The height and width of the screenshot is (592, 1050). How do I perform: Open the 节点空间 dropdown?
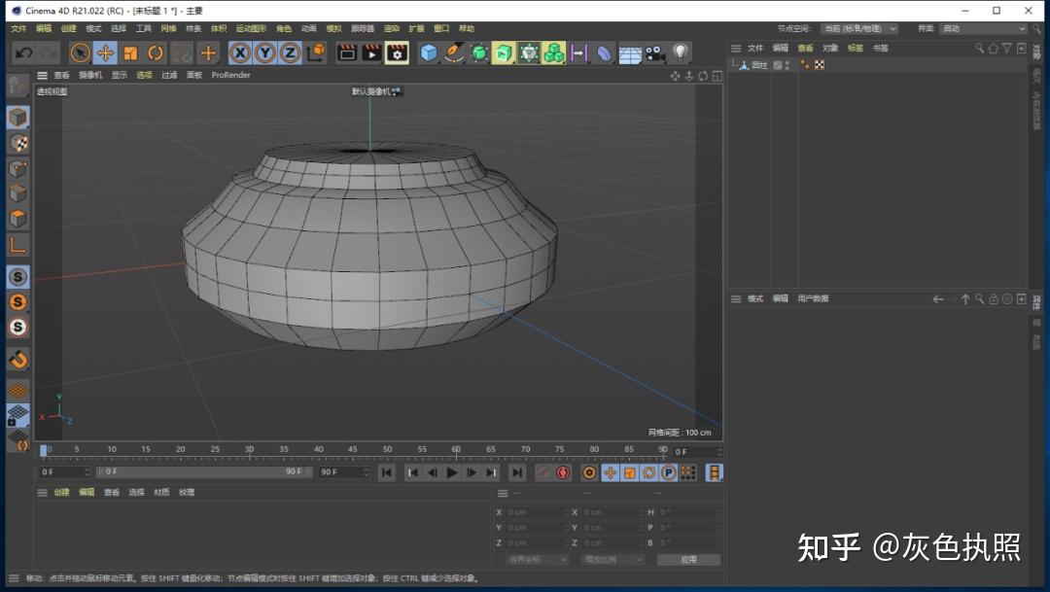(x=858, y=29)
